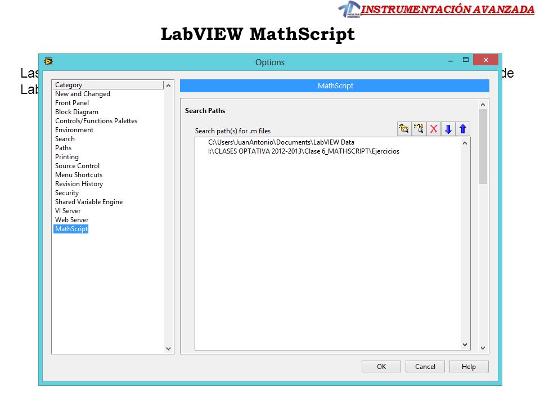This screenshot has width=540, height=405.
Task: Select the New and Changed category
Action: click(x=83, y=94)
